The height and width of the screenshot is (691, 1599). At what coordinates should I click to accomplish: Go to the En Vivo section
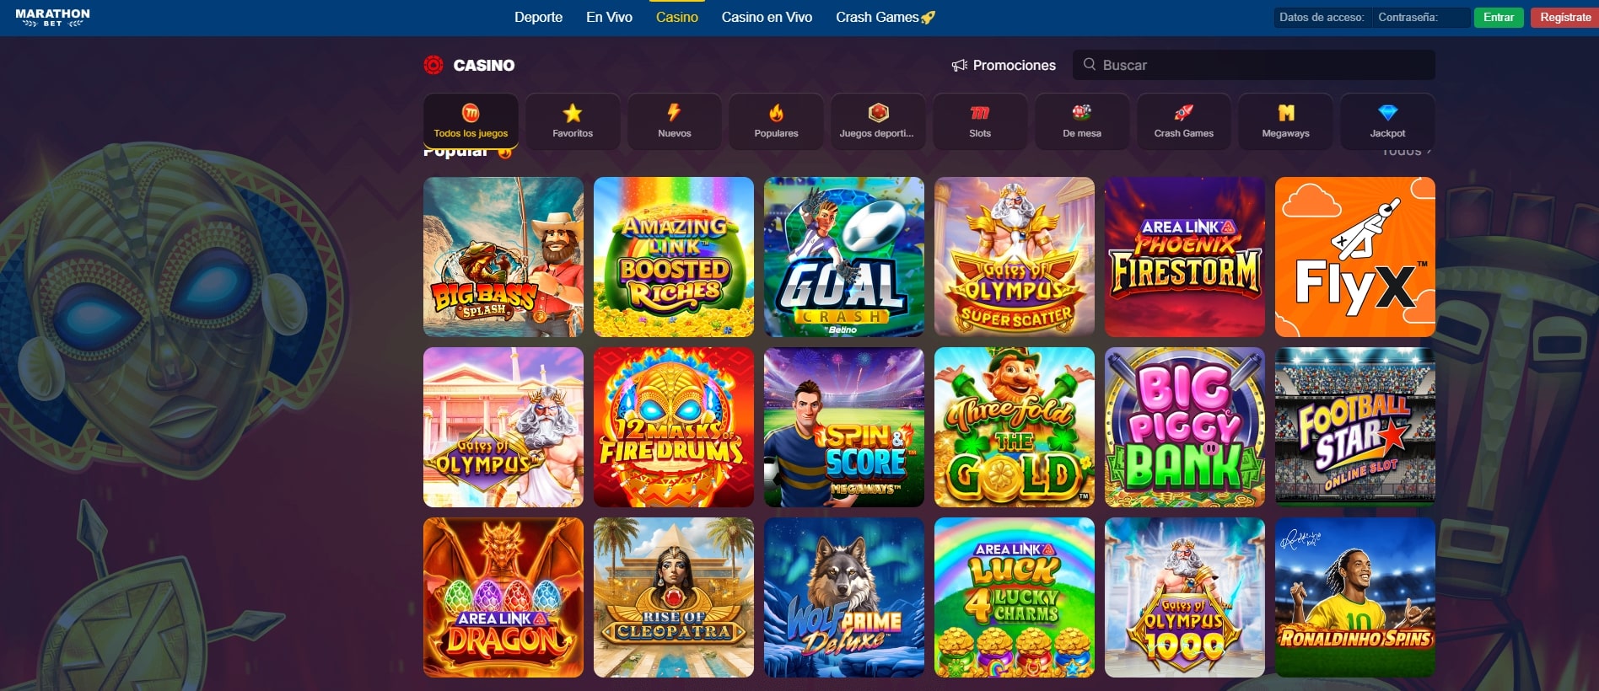(609, 17)
